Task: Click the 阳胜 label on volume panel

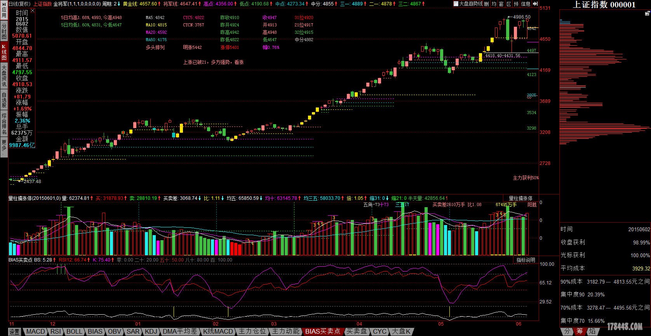Action: 532,204
